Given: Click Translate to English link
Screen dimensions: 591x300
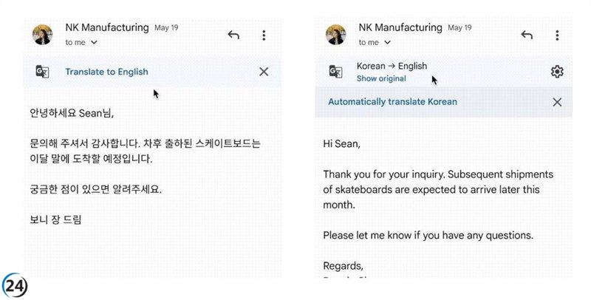Looking at the screenshot, I should point(106,72).
